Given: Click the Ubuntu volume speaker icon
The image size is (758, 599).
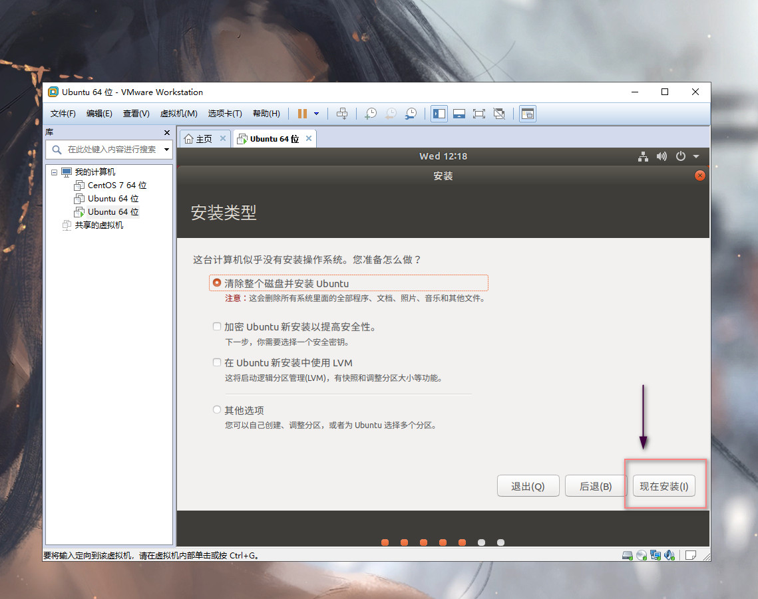Looking at the screenshot, I should click(x=662, y=156).
